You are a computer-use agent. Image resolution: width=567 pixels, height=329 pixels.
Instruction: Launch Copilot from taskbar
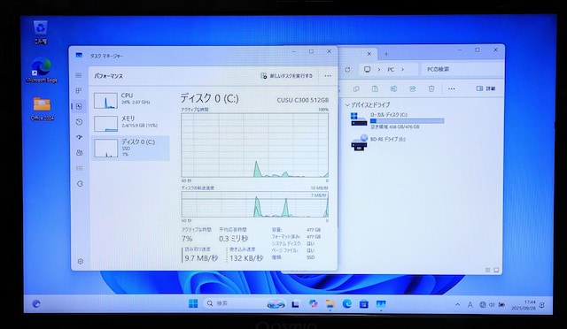point(313,304)
